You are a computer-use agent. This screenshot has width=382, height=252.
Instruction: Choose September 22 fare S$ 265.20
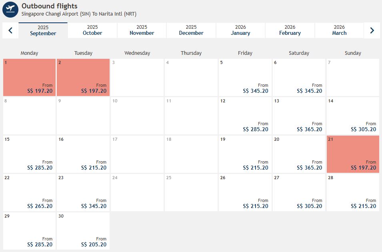pos(30,193)
